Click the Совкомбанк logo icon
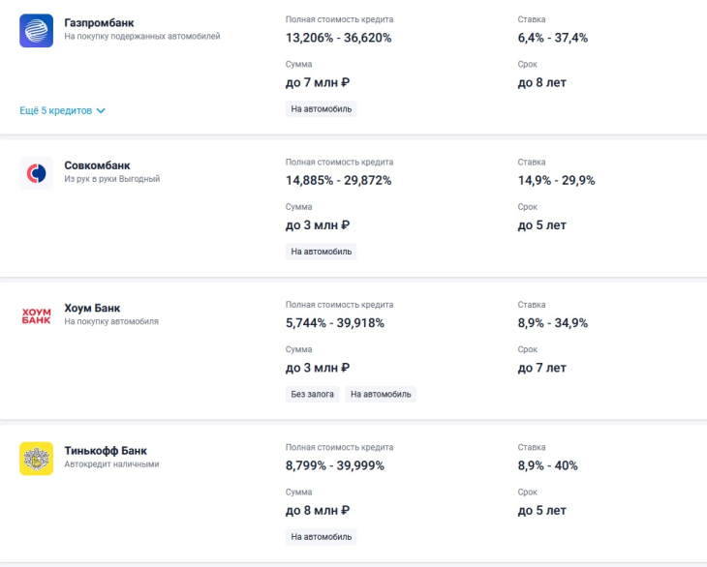 tap(36, 173)
